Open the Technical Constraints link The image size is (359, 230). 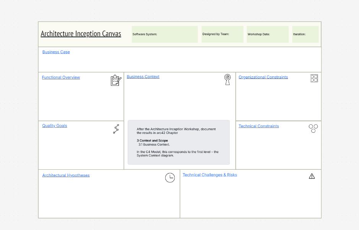(x=259, y=126)
